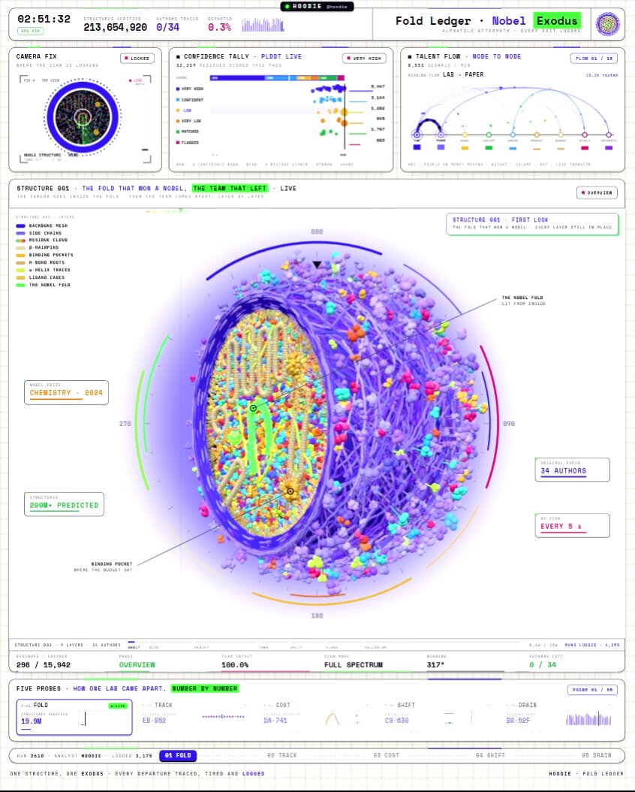Click the 200M+ Predicted callout
This screenshot has height=792, width=635.
point(64,505)
